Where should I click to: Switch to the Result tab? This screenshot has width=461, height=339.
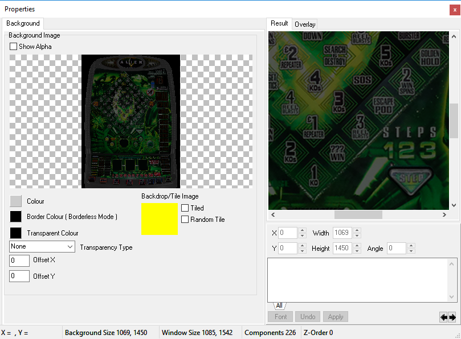tap(279, 23)
